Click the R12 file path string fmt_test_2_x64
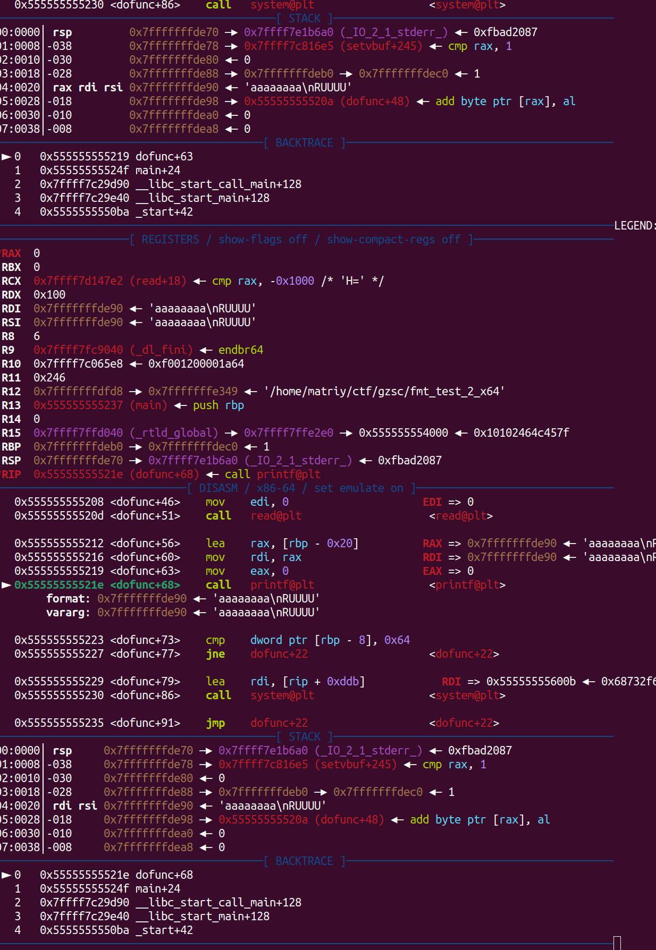The height and width of the screenshot is (950, 656). point(384,392)
